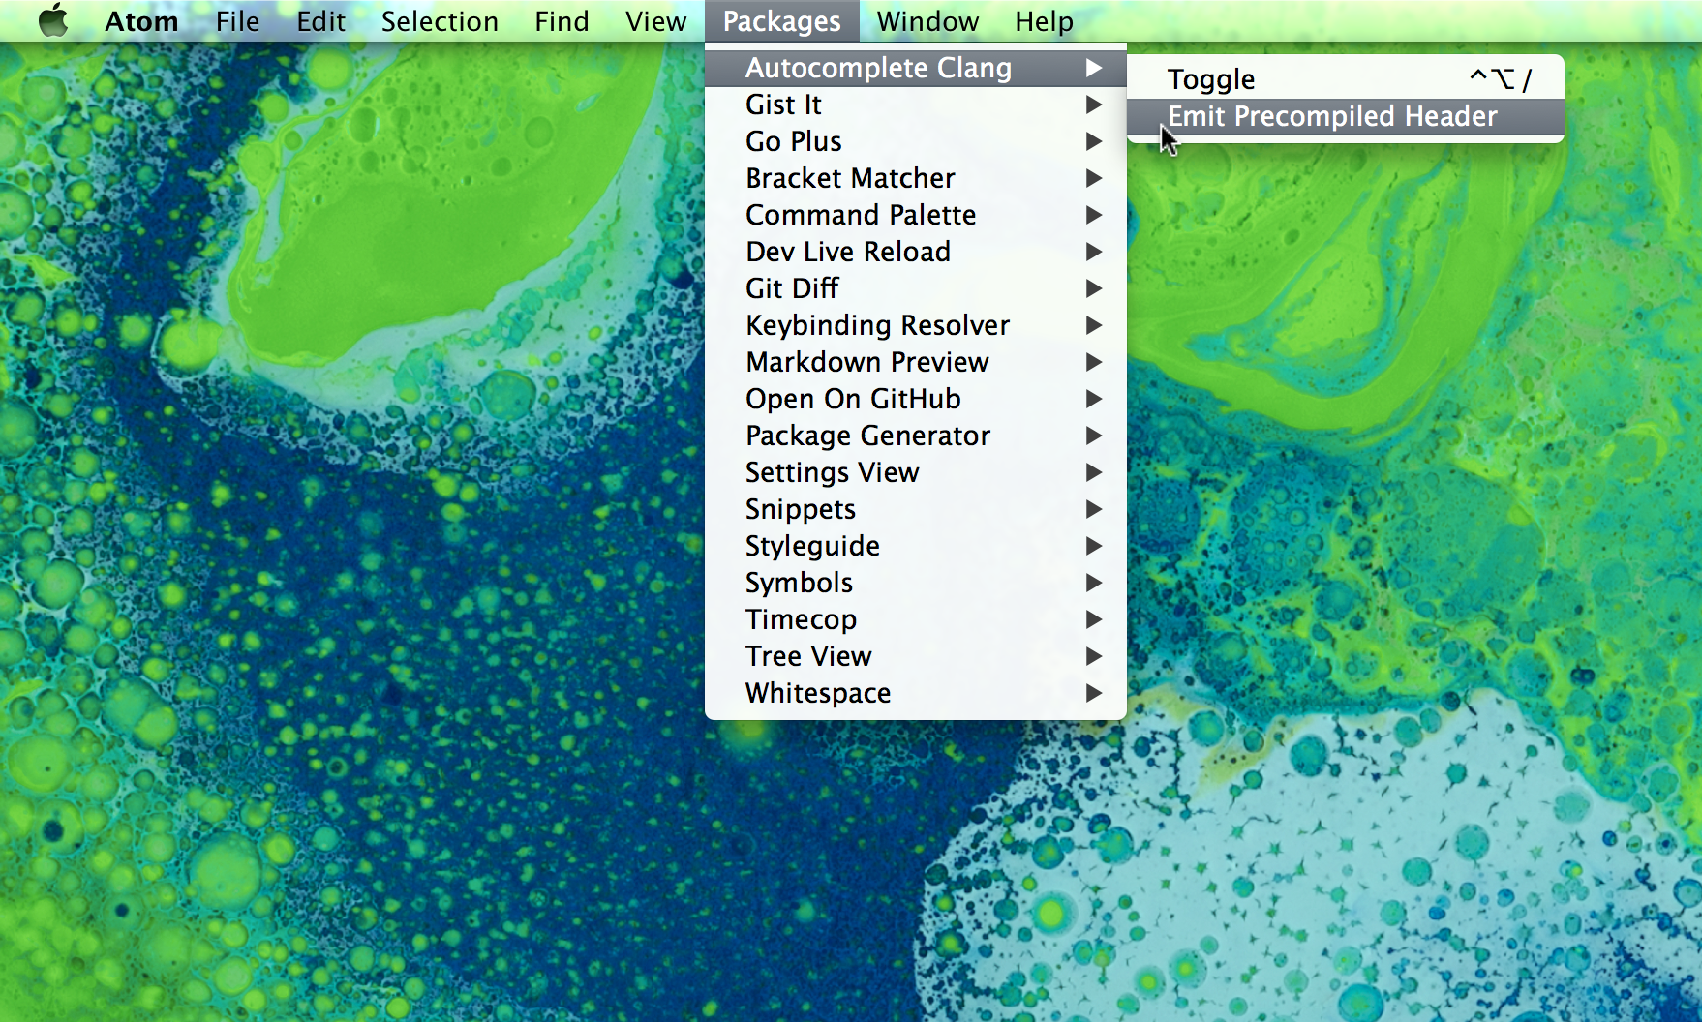Choose Emit Precompiled Header
This screenshot has height=1022, width=1702.
click(x=1346, y=116)
